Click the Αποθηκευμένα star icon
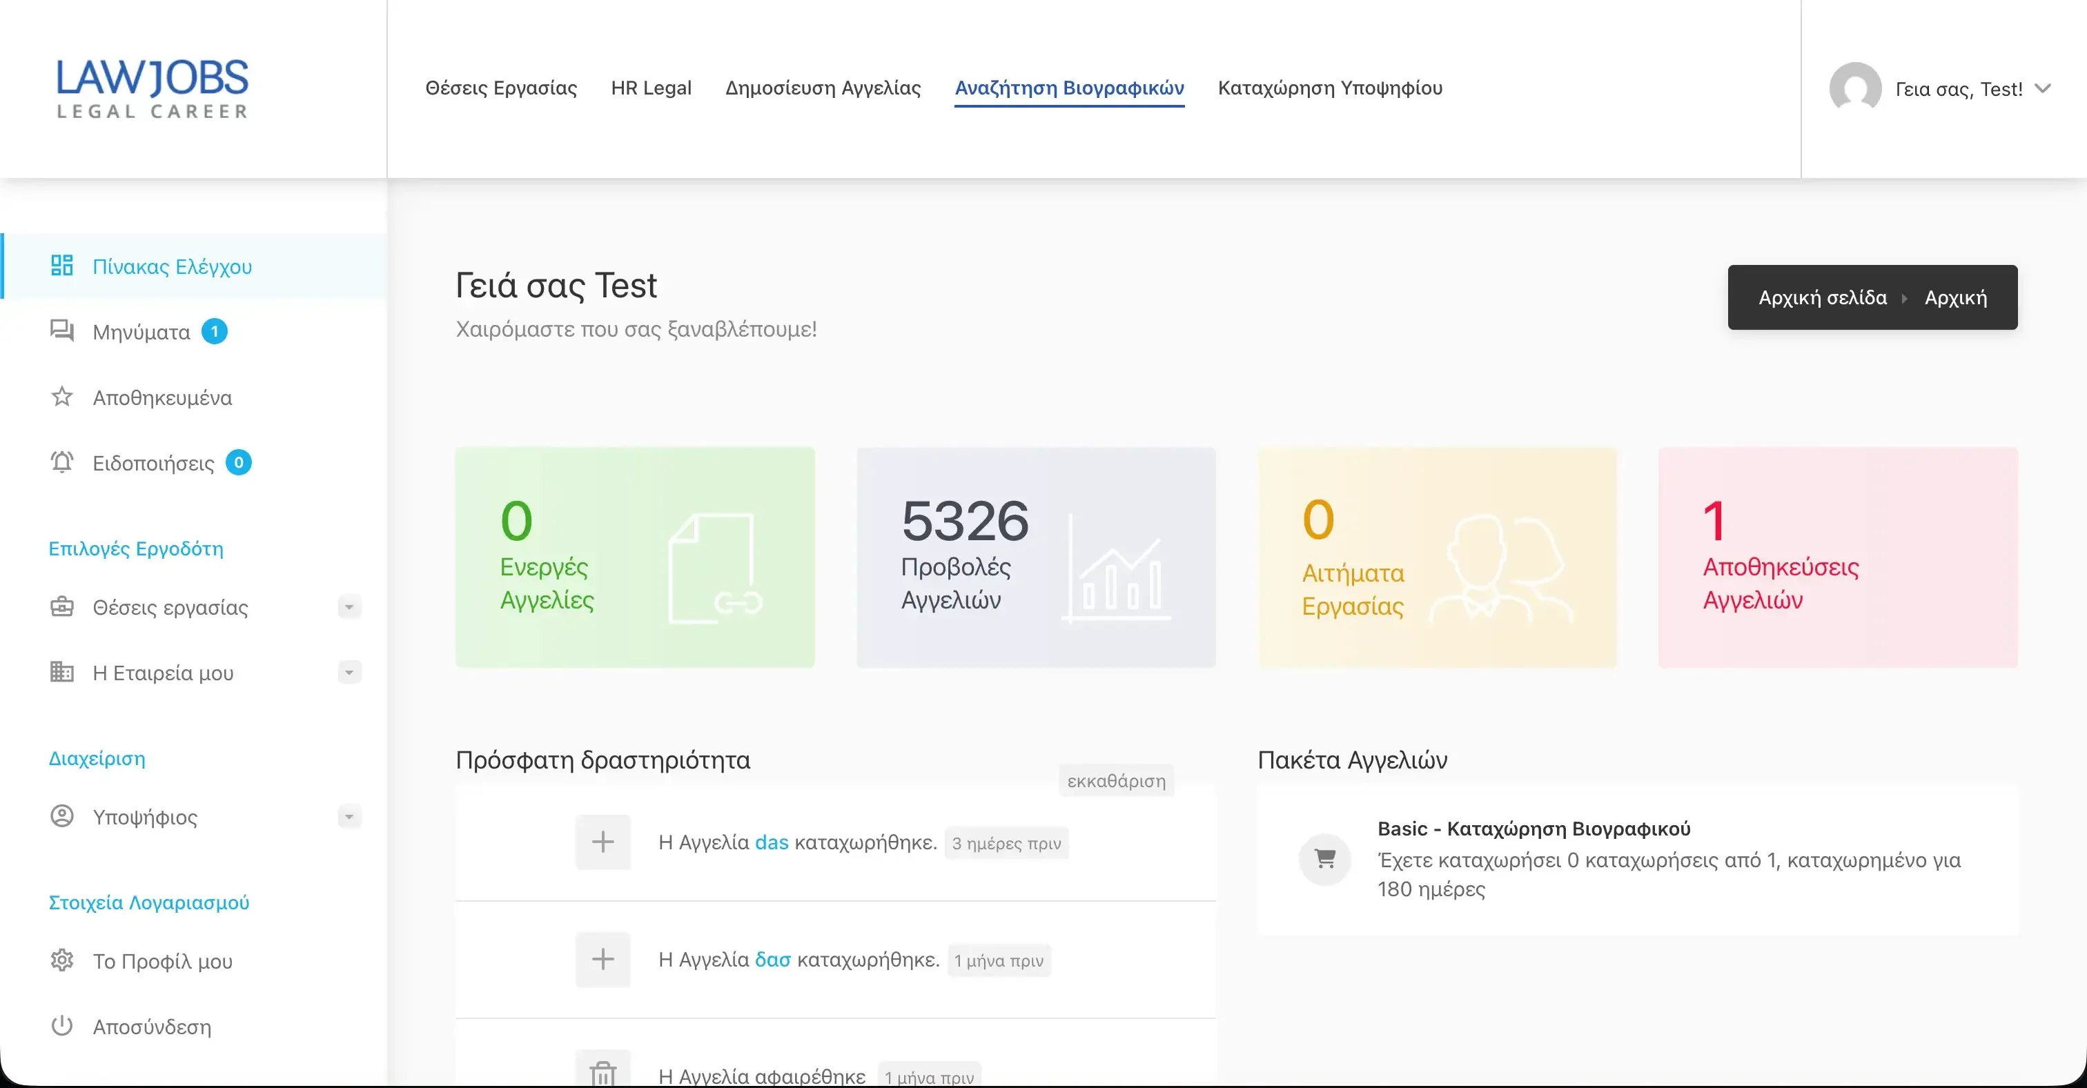 61,397
